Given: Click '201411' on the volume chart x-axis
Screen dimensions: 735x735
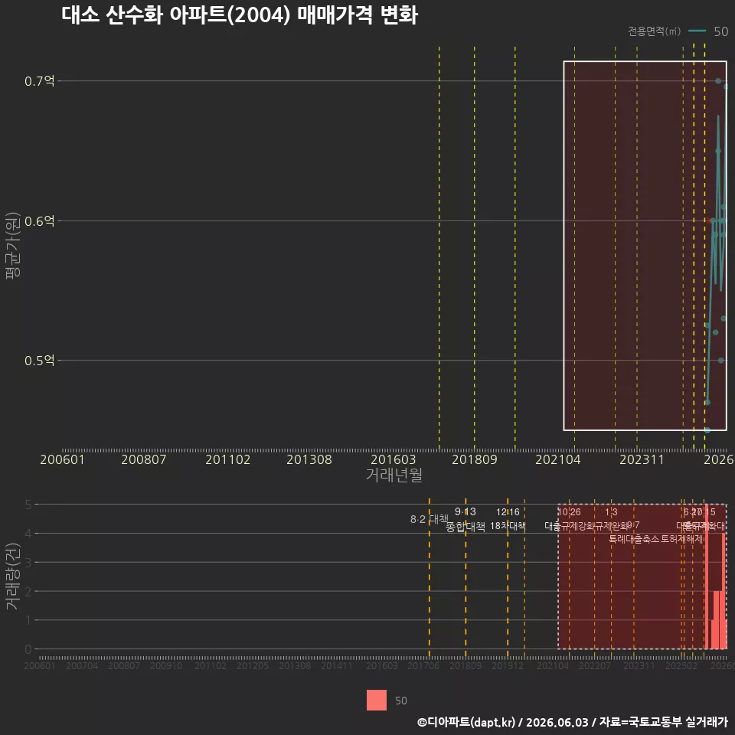Looking at the screenshot, I should click(x=337, y=665).
